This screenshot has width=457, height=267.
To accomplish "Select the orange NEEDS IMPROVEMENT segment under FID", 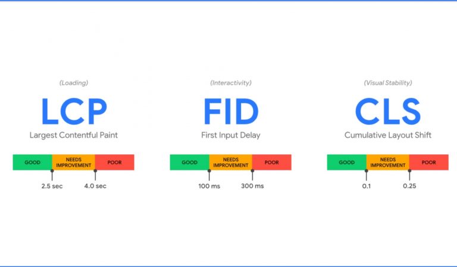I will pyautogui.click(x=231, y=163).
